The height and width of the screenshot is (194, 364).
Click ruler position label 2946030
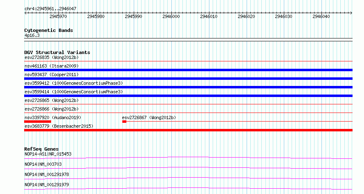click(x=284, y=16)
